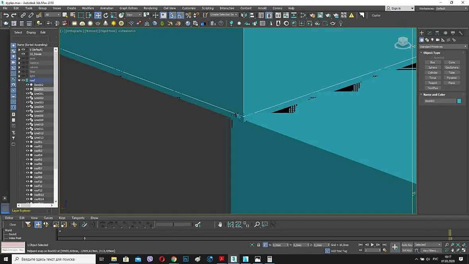Viewport: 469px width, 264px height.
Task: Collapse the roof layer tree
Action: pos(19,80)
